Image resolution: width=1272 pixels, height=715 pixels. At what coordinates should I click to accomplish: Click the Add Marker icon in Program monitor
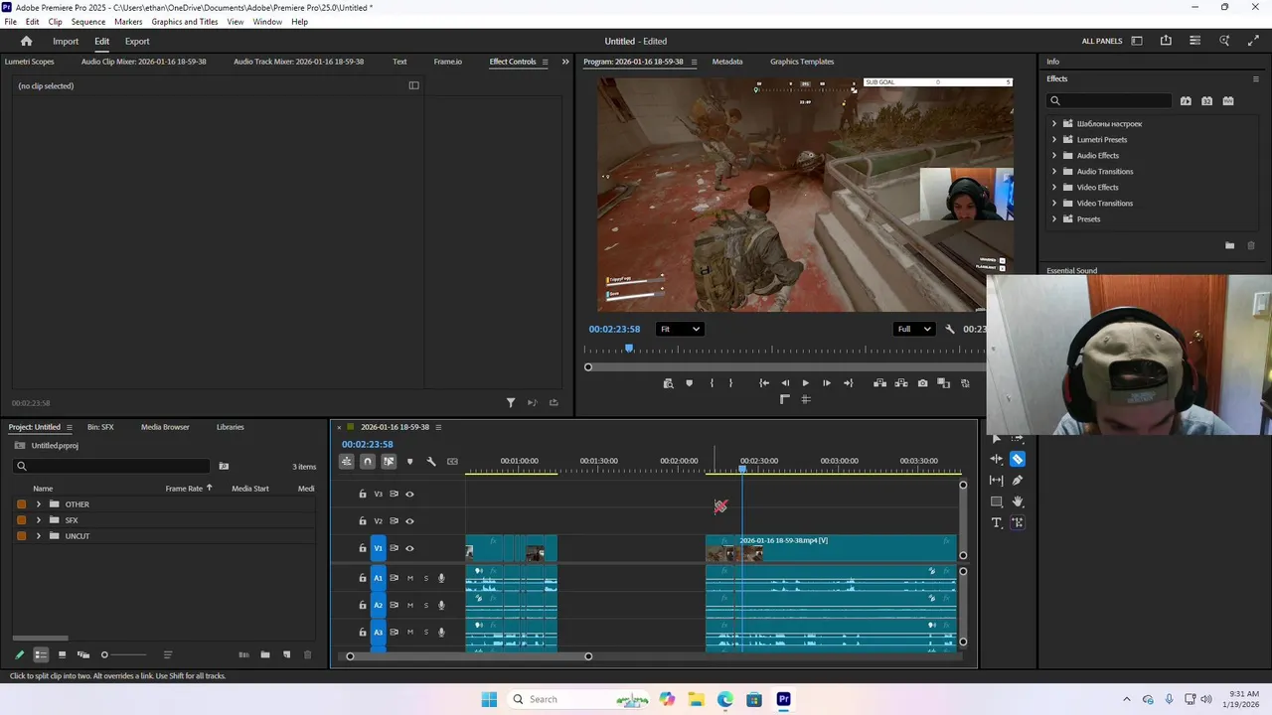[x=689, y=383]
